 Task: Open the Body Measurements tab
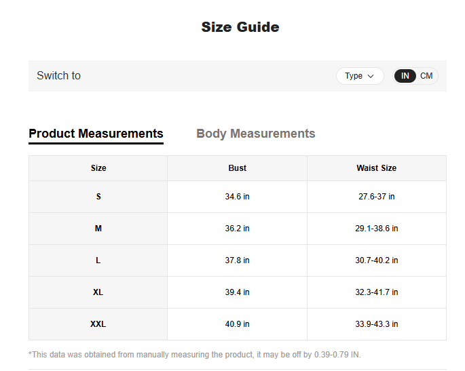256,134
